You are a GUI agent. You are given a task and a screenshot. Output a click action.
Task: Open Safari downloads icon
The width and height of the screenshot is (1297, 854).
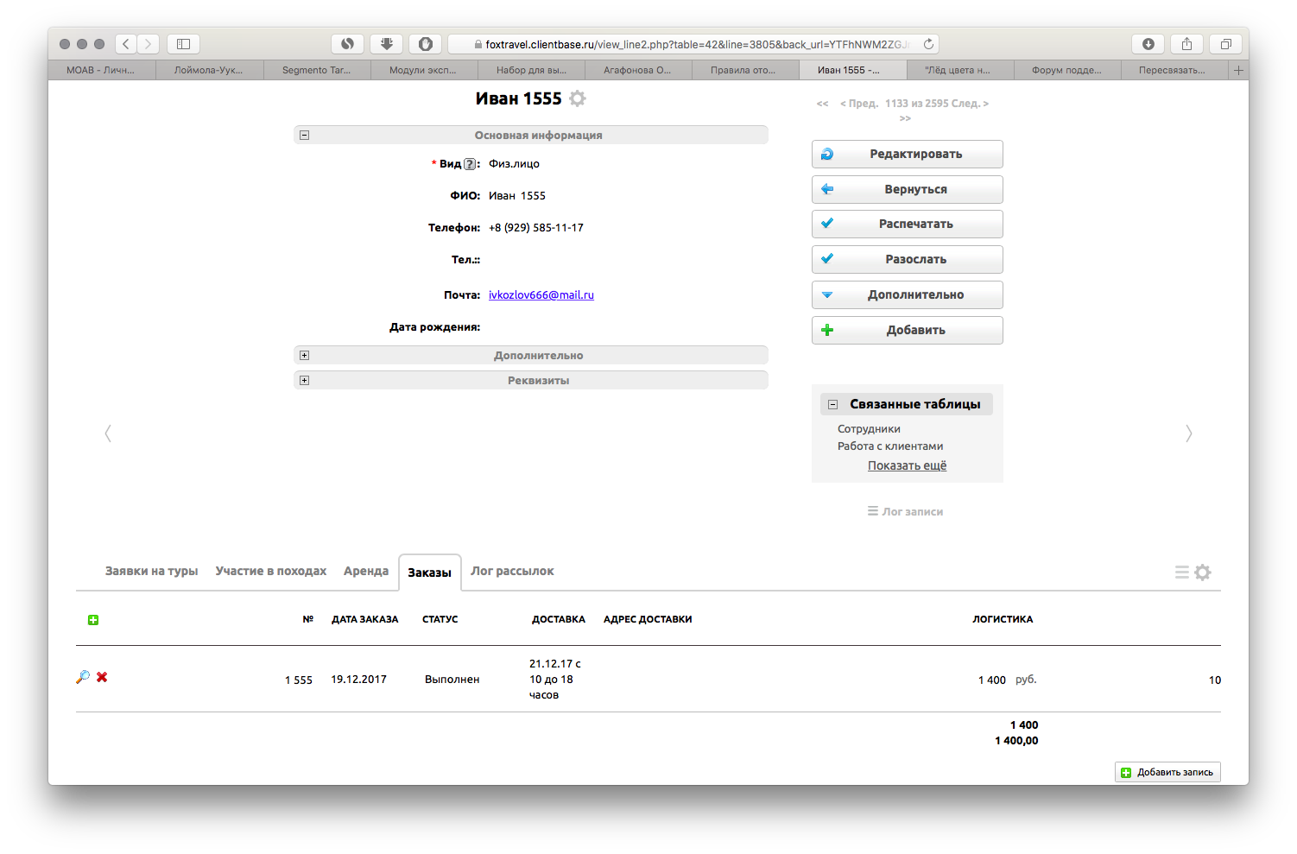pyautogui.click(x=1148, y=43)
